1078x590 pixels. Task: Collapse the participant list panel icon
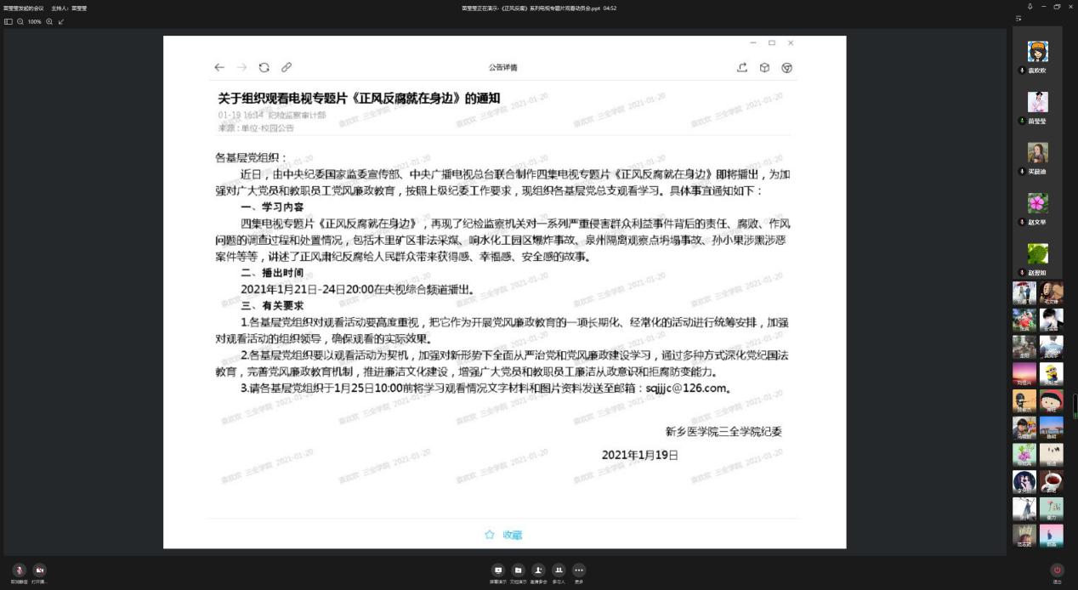point(1018,19)
